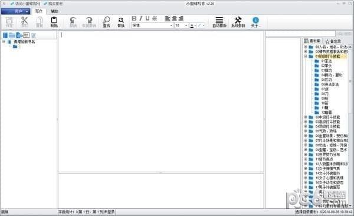Select the scissors Cut tool

24,22
